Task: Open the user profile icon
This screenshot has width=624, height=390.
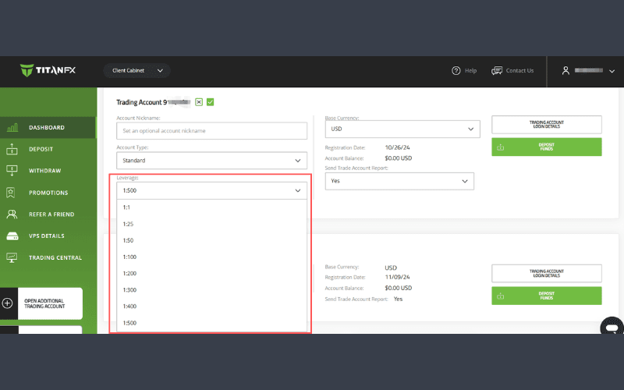Action: [565, 71]
